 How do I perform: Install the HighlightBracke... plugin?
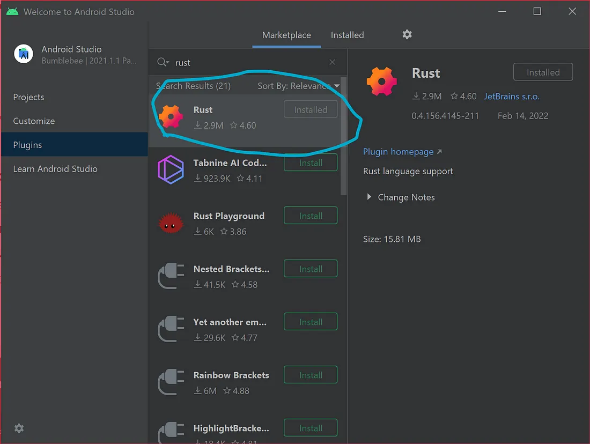coord(311,428)
